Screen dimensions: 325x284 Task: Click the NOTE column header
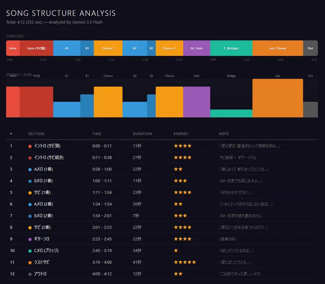click(x=224, y=134)
